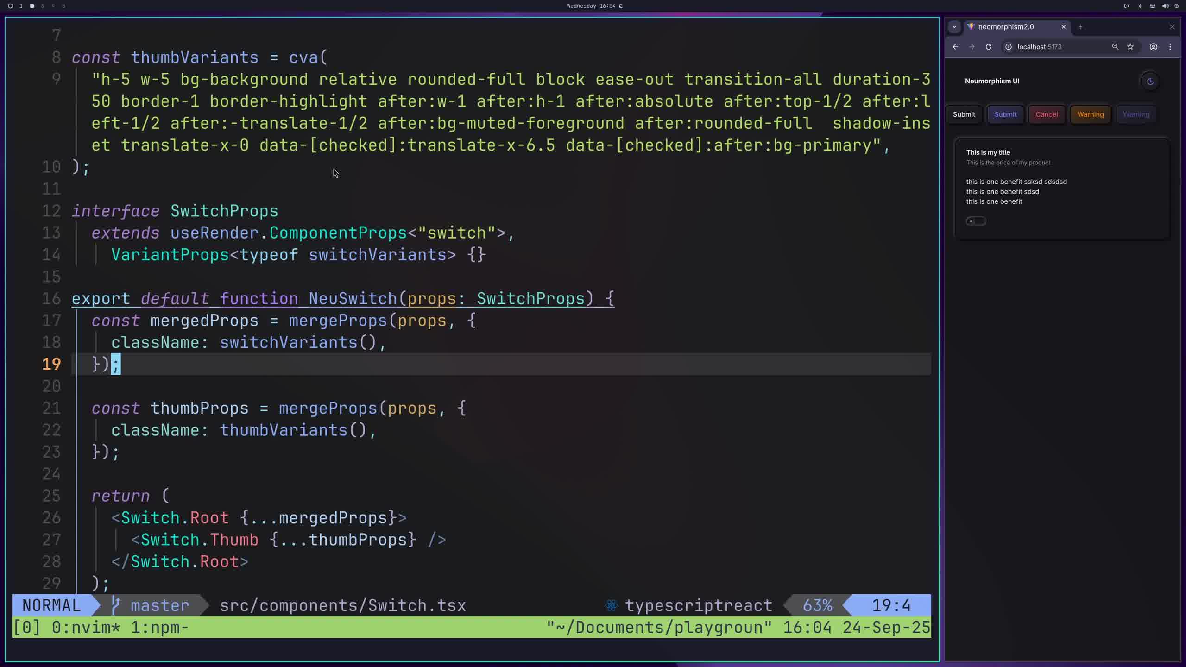
Task: Open the browser three-dot menu
Action: [x=1170, y=47]
